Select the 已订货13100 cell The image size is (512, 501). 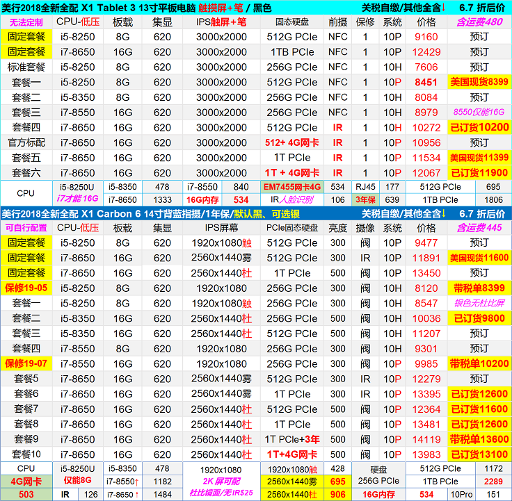point(479,454)
